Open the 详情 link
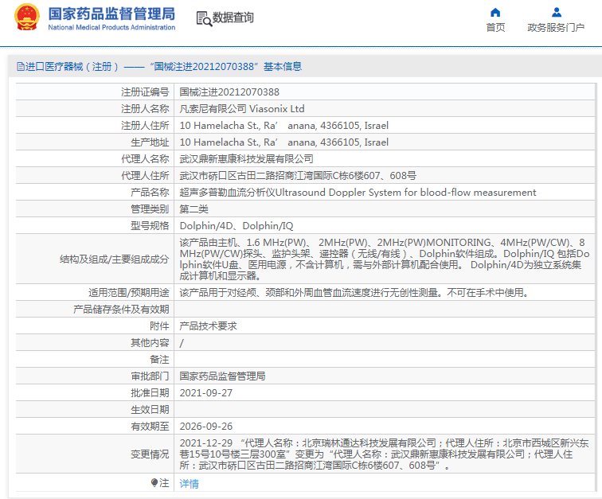This screenshot has width=602, height=499. pos(189,484)
